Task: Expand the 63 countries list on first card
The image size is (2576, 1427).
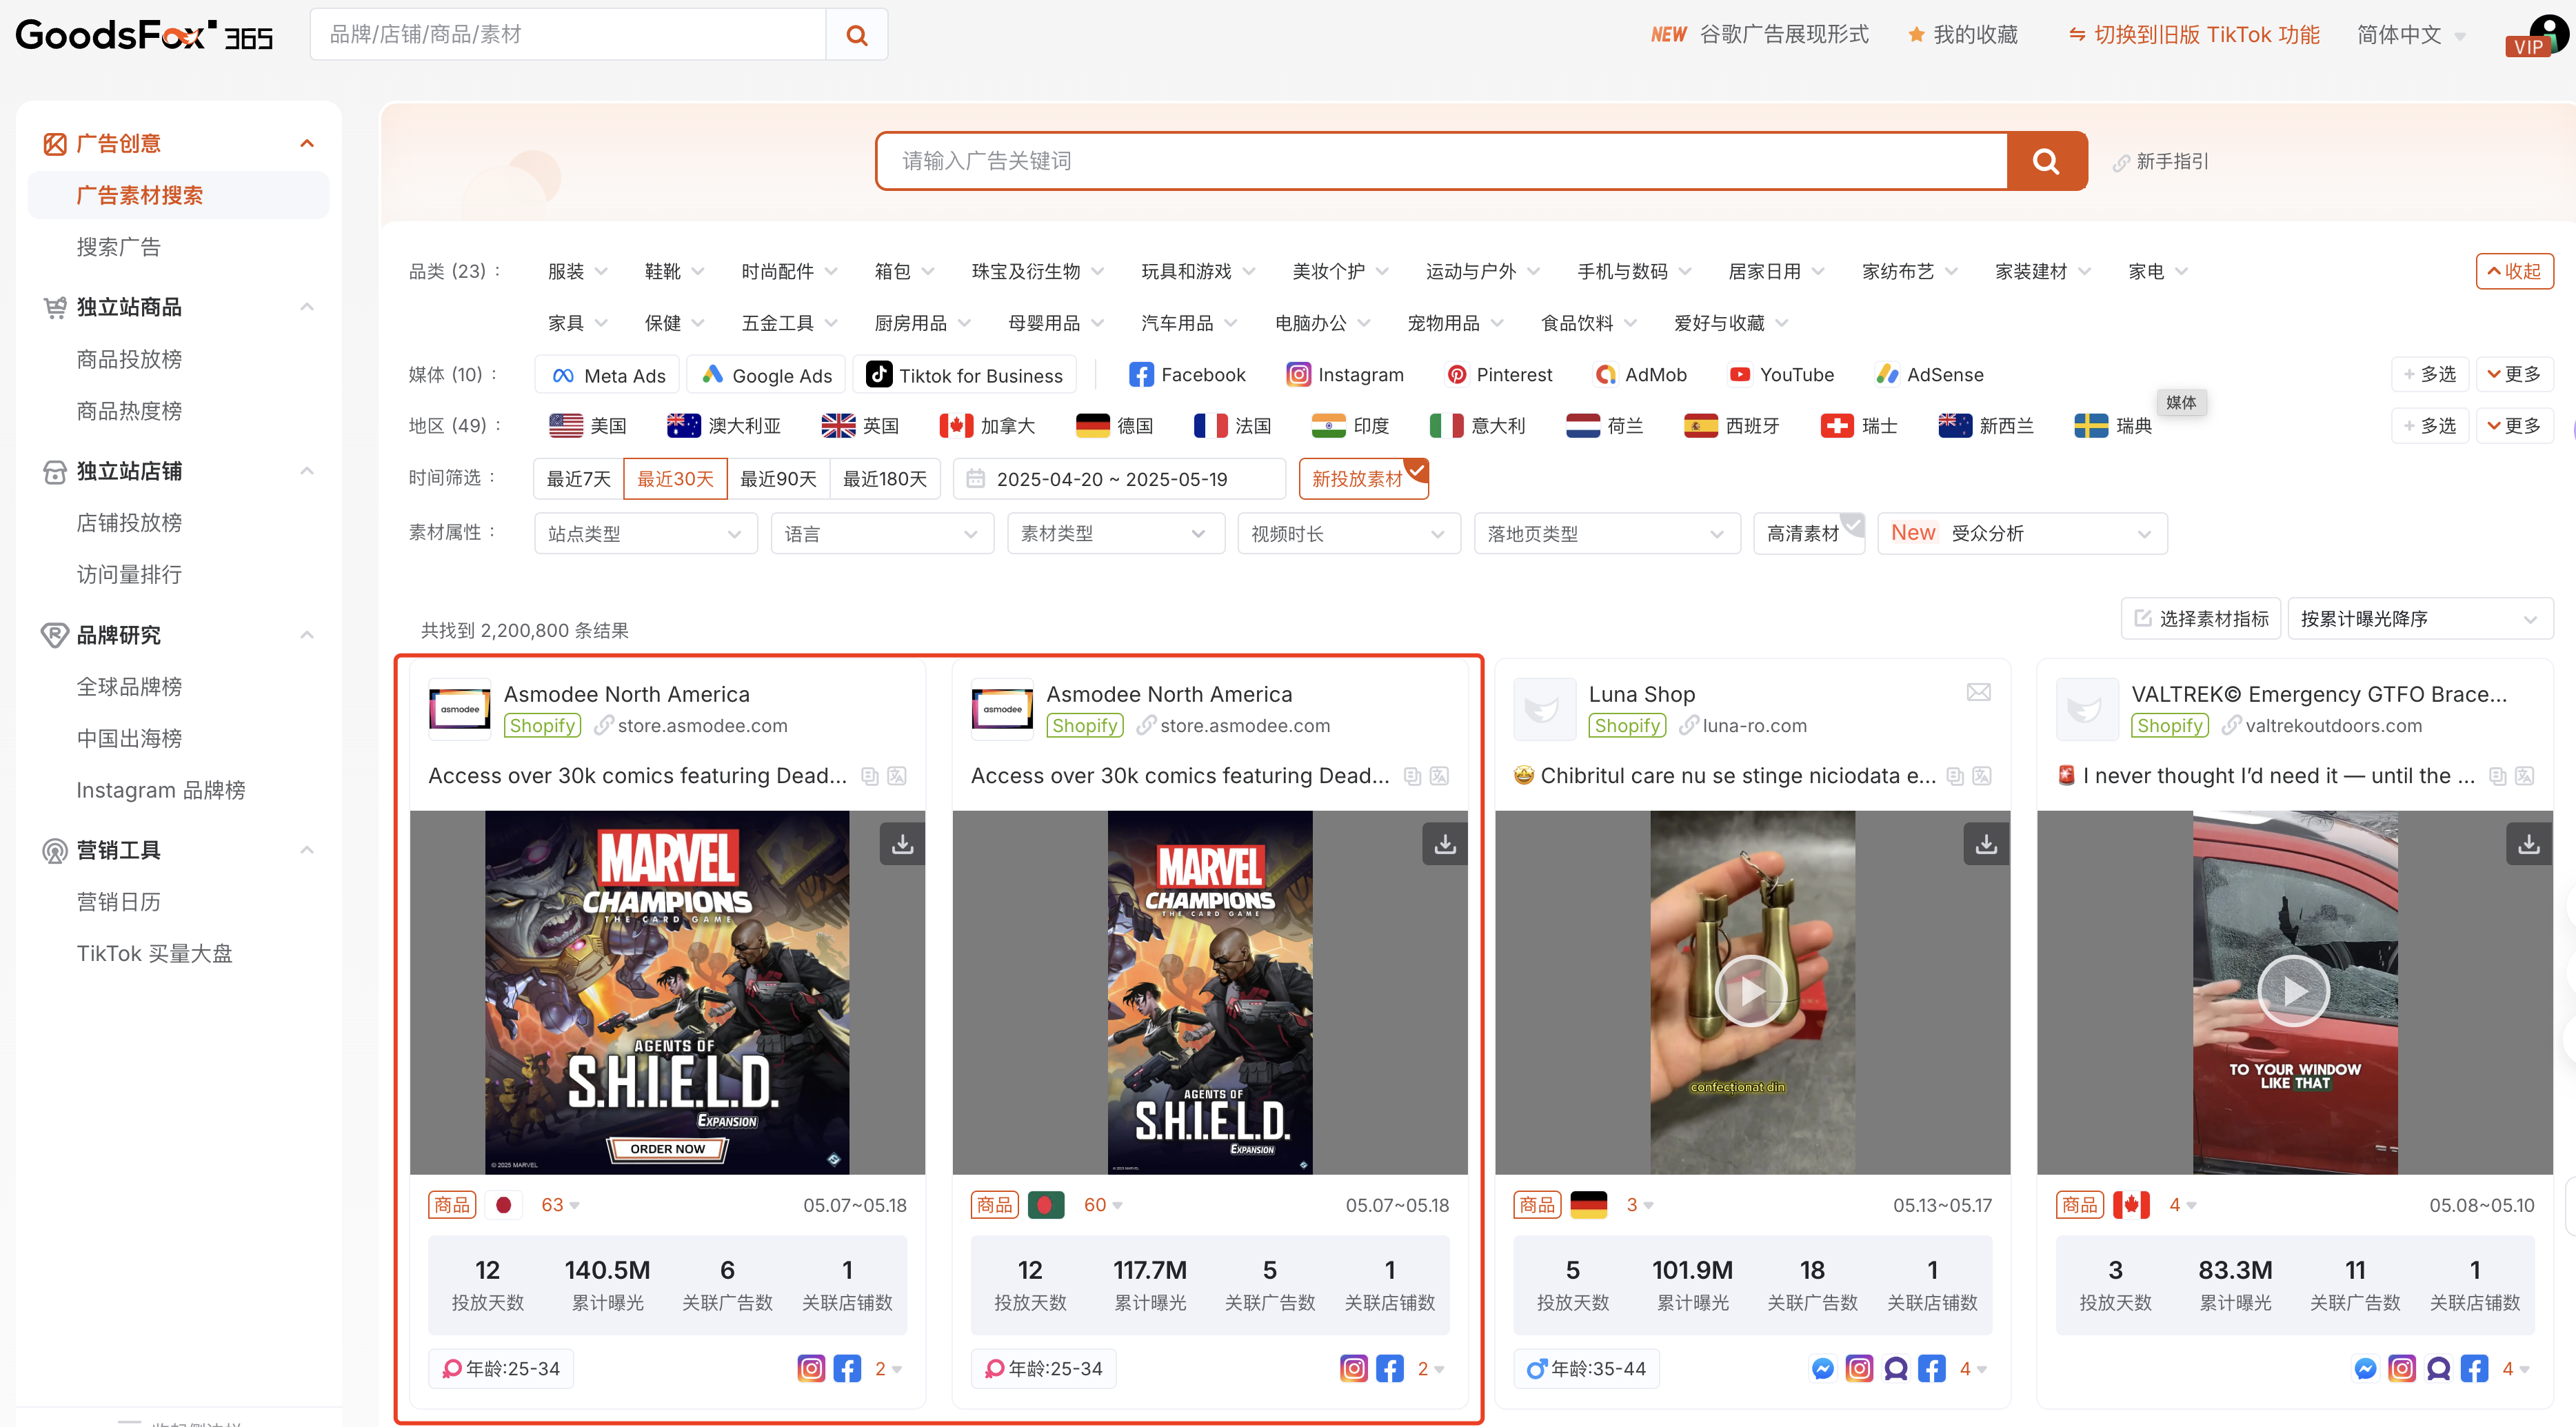Action: pos(560,1205)
